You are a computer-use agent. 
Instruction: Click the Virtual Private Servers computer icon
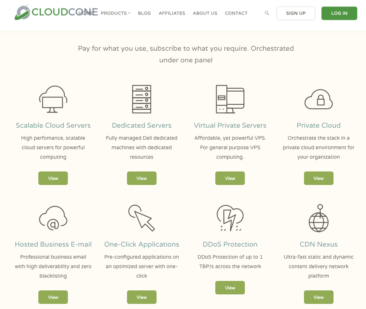pos(230,99)
